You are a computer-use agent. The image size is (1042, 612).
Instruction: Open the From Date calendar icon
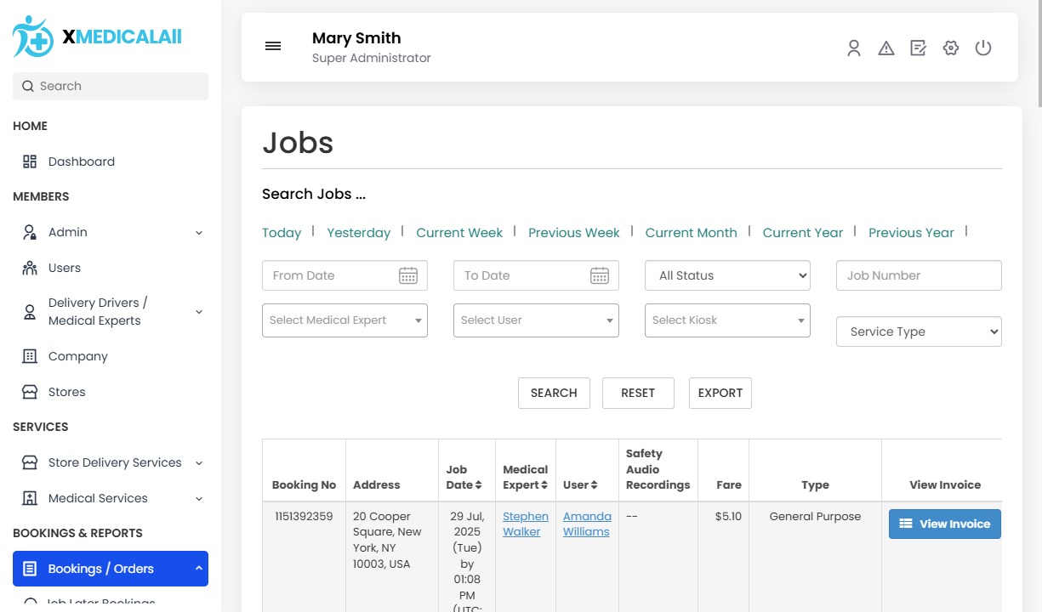407,275
